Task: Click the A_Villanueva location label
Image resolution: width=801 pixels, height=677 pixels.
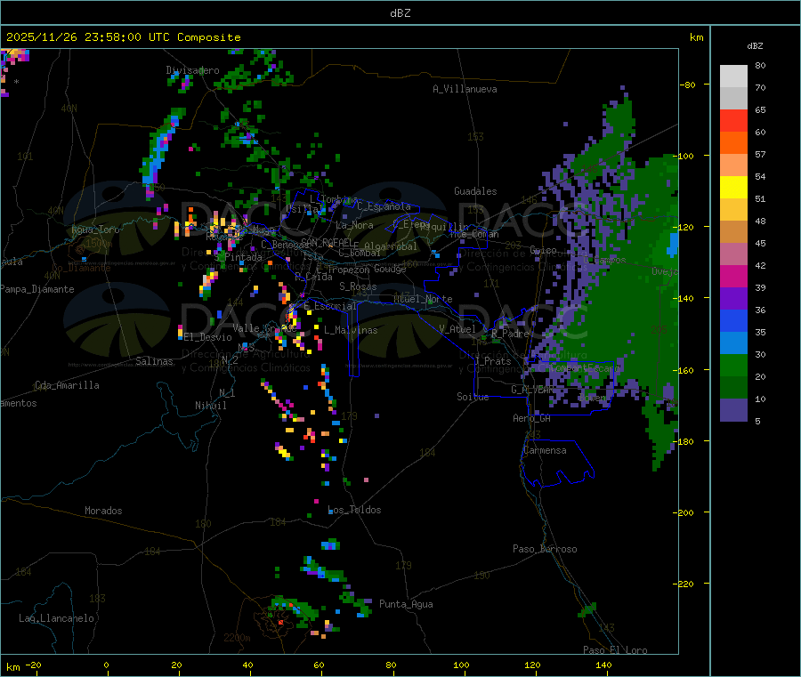Action: [x=465, y=89]
